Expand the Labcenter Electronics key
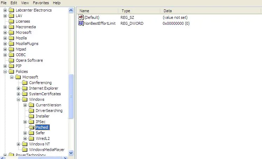 point(5,10)
